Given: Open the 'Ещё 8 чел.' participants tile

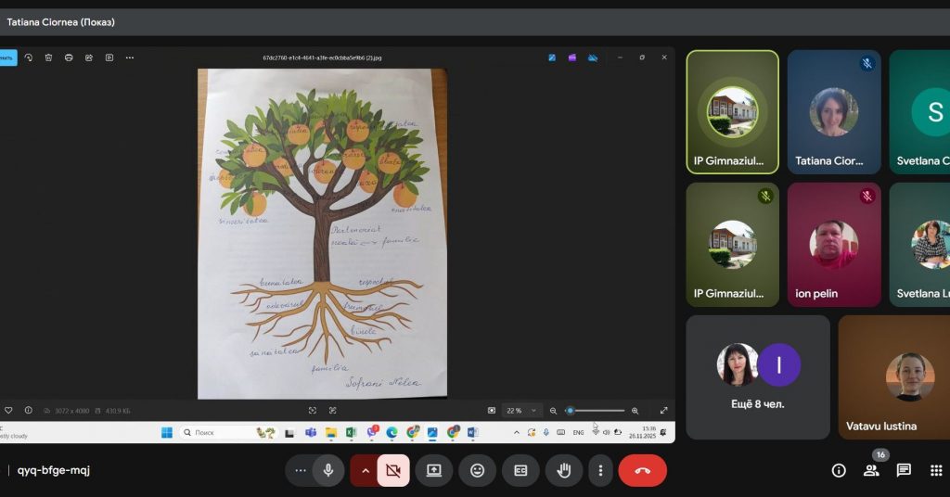Looking at the screenshot, I should pyautogui.click(x=758, y=377).
